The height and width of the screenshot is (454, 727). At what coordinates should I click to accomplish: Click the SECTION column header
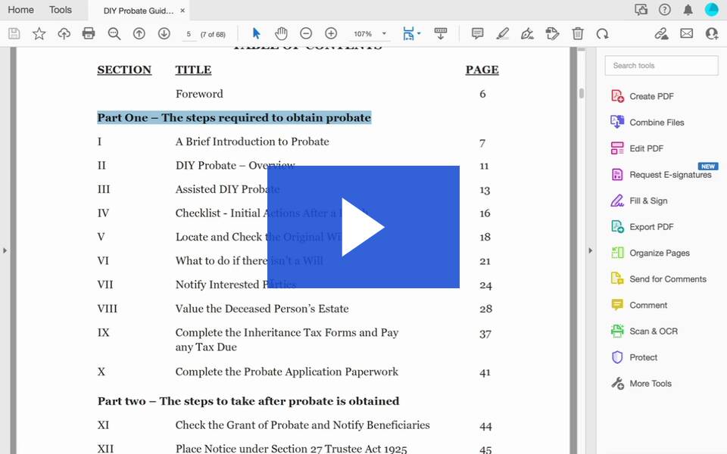point(124,70)
